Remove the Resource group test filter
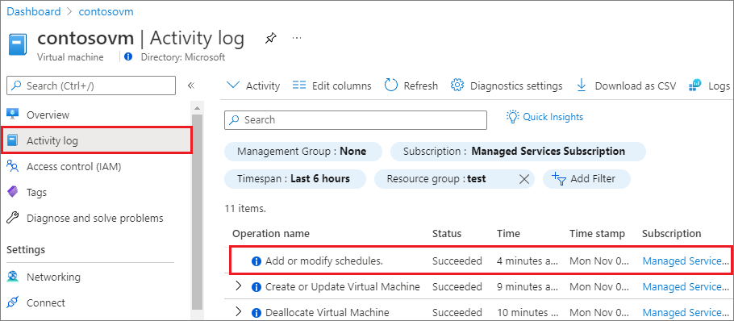Image resolution: width=734 pixels, height=321 pixels. coord(524,179)
